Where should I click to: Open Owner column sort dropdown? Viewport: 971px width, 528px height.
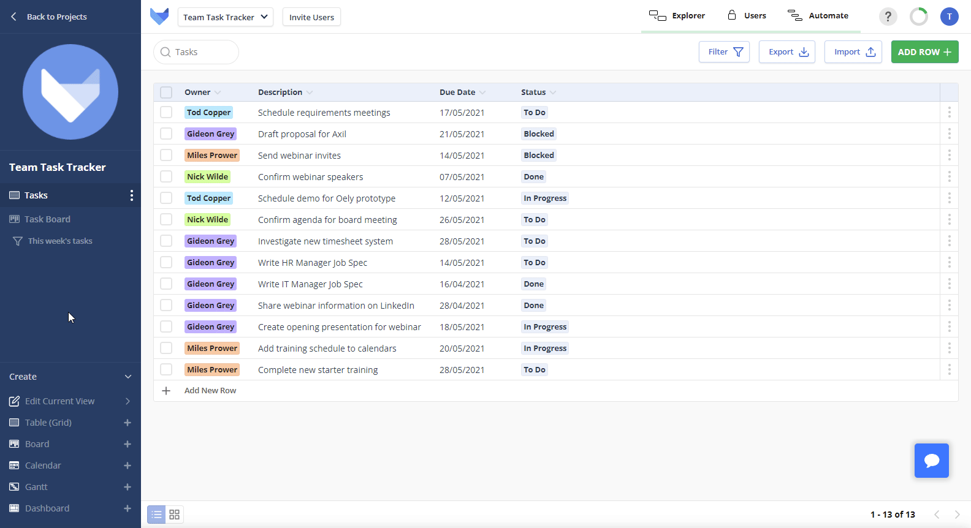click(218, 92)
